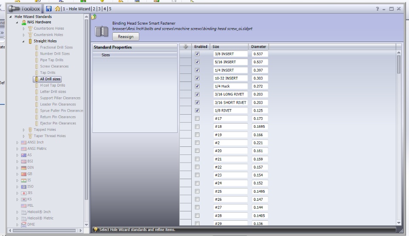Collapse Hole Wizard Standards tree root
This screenshot has height=236, width=409.
(11, 17)
